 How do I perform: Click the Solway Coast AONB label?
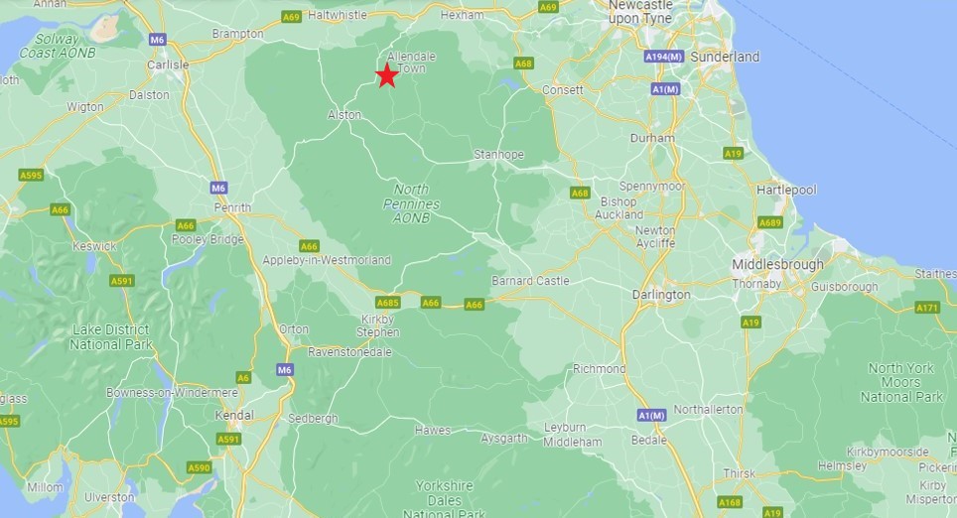[x=58, y=46]
